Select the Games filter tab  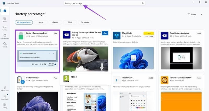coord(55,22)
